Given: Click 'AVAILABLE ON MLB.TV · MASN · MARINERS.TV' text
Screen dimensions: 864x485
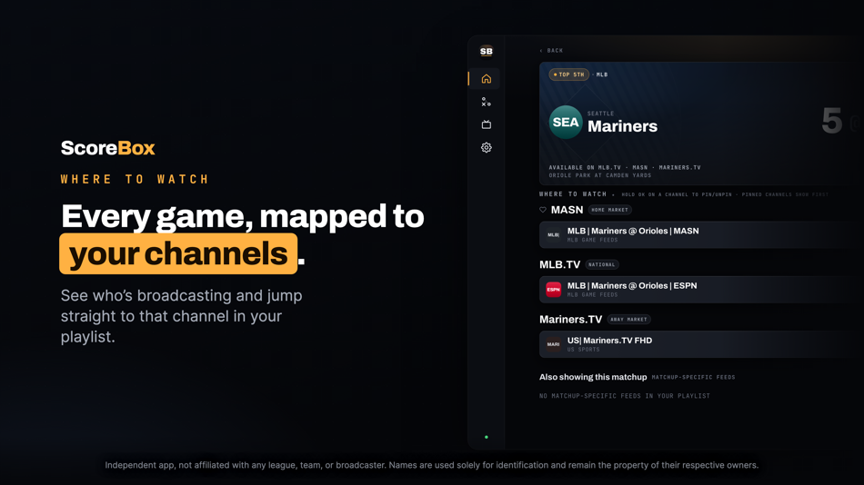Looking at the screenshot, I should pyautogui.click(x=625, y=167).
